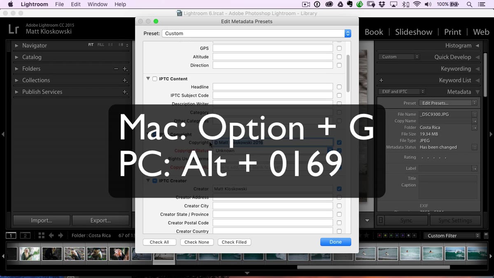Open the File menu
This screenshot has height=278, width=494.
tap(60, 4)
